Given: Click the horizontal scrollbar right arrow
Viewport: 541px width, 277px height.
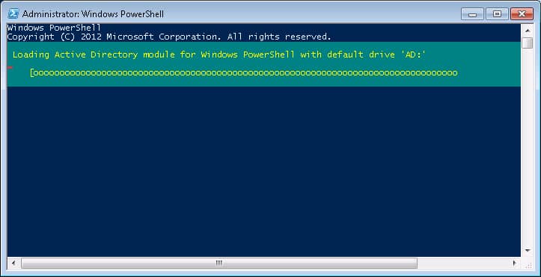Looking at the screenshot, I should 514,264.
